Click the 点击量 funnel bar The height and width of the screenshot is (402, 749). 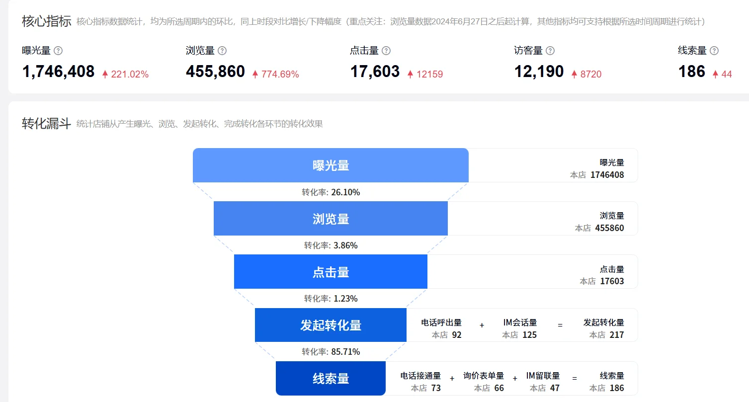(x=331, y=272)
